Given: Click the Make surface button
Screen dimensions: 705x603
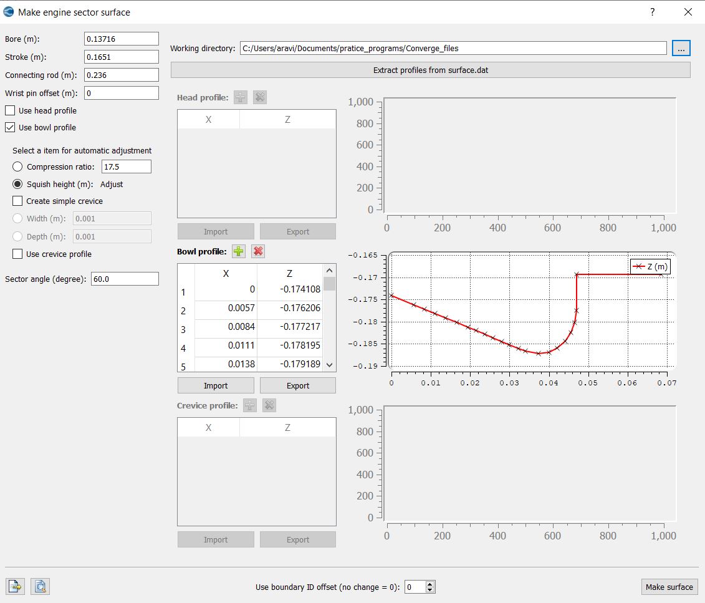Looking at the screenshot, I should 669,587.
